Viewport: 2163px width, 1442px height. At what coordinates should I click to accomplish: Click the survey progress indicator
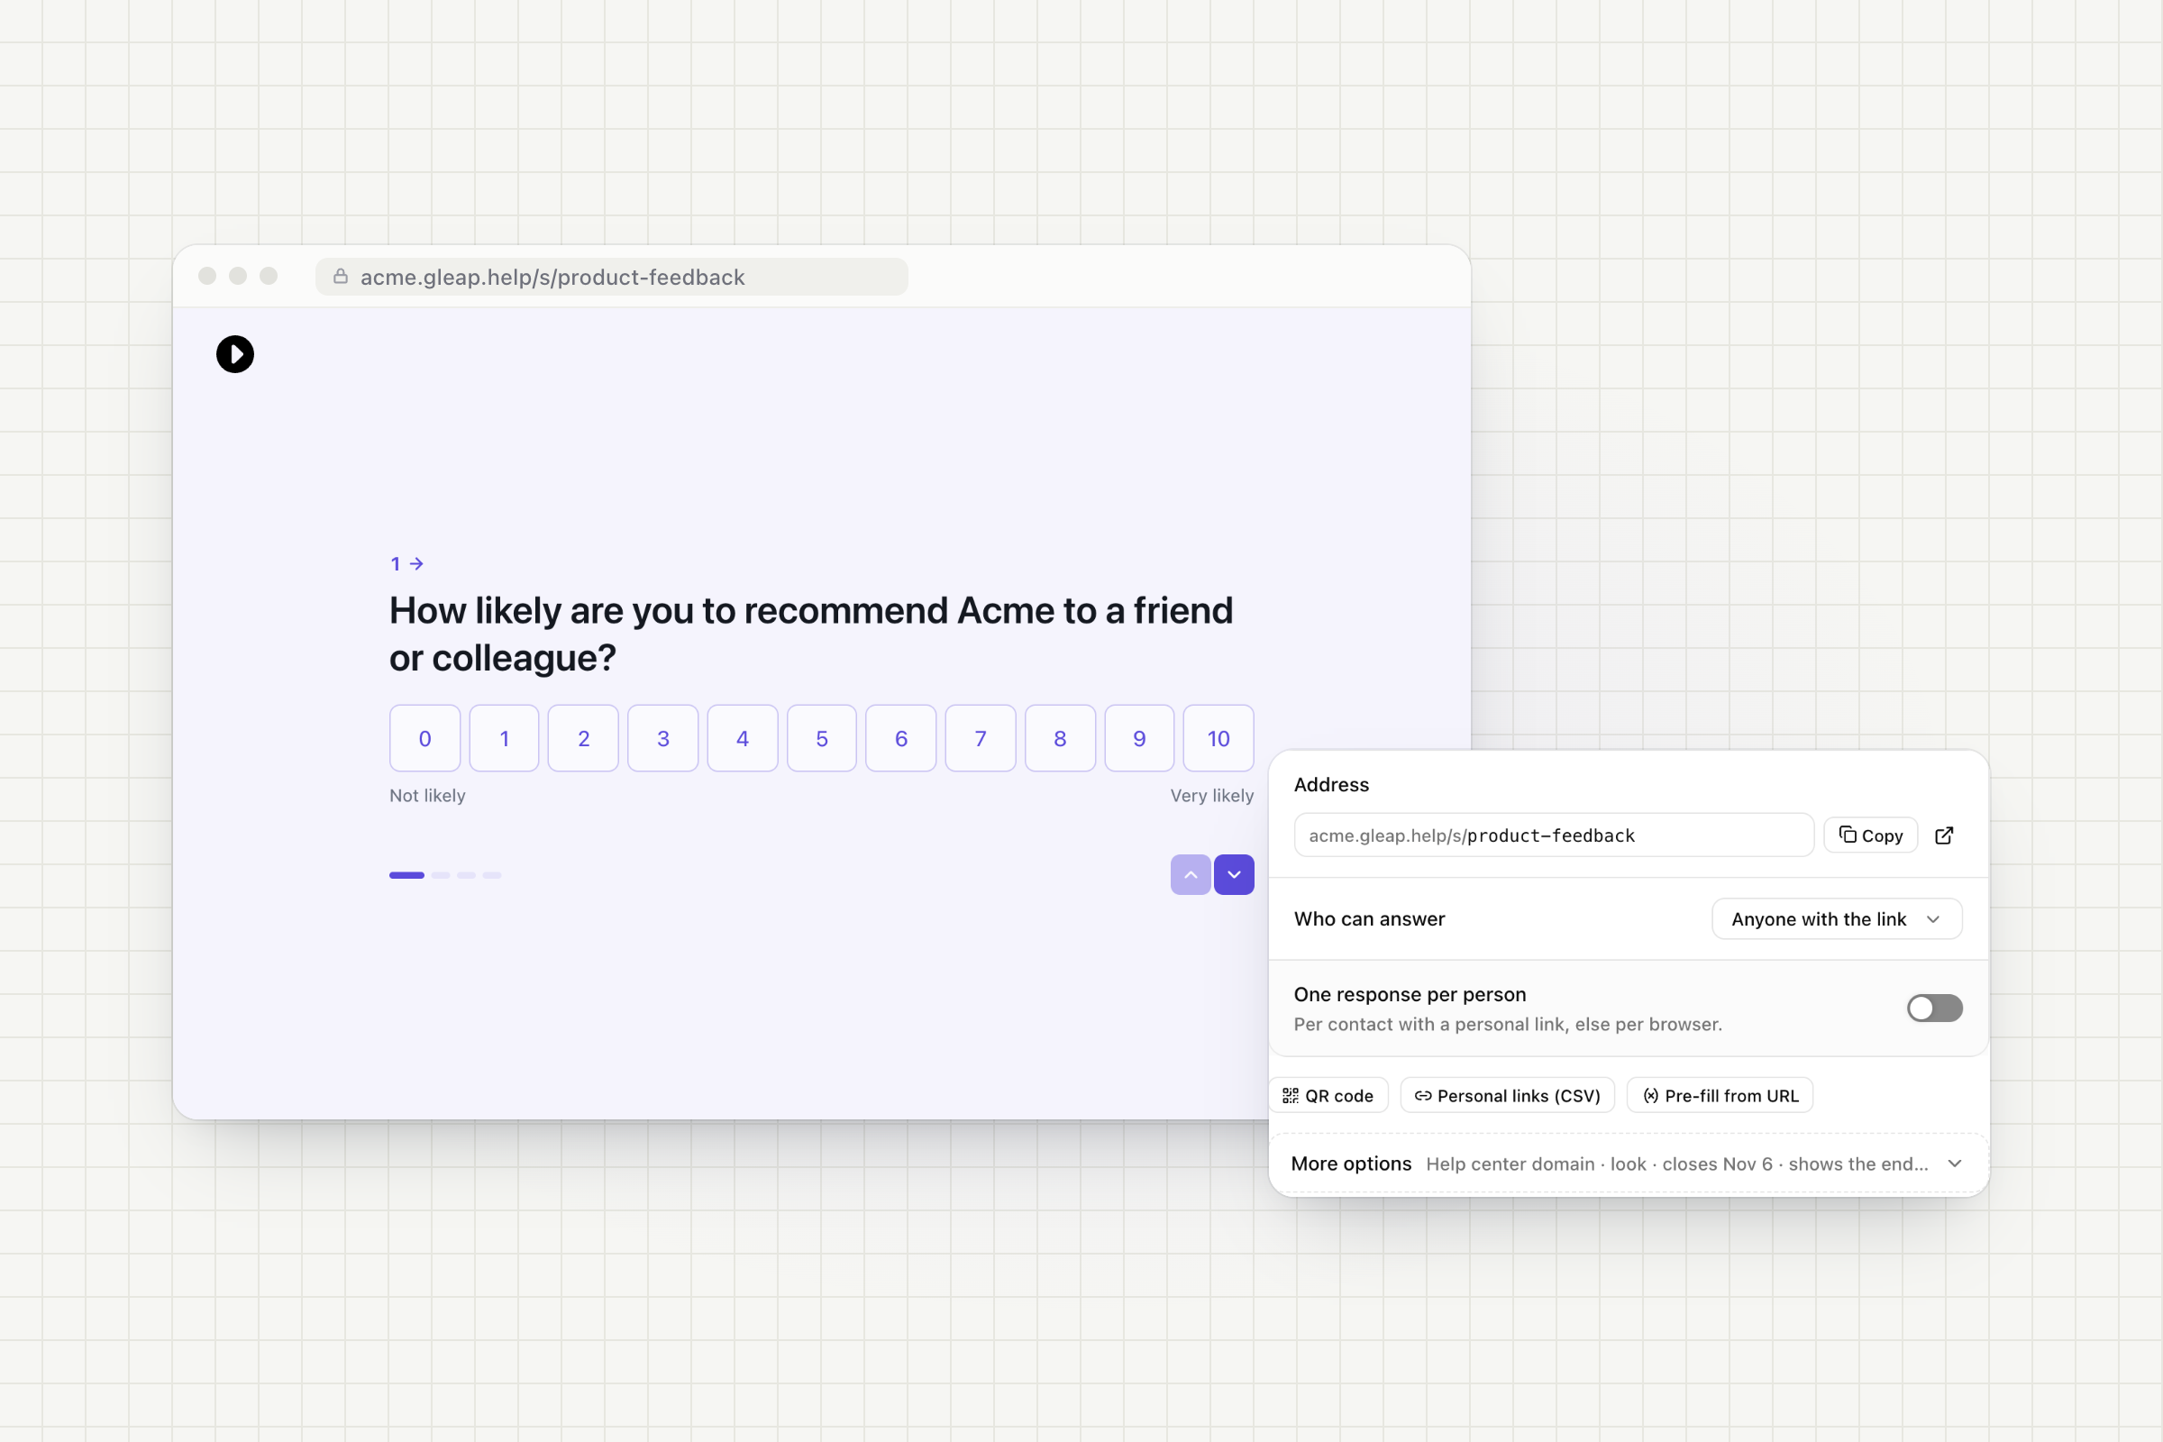(x=445, y=875)
